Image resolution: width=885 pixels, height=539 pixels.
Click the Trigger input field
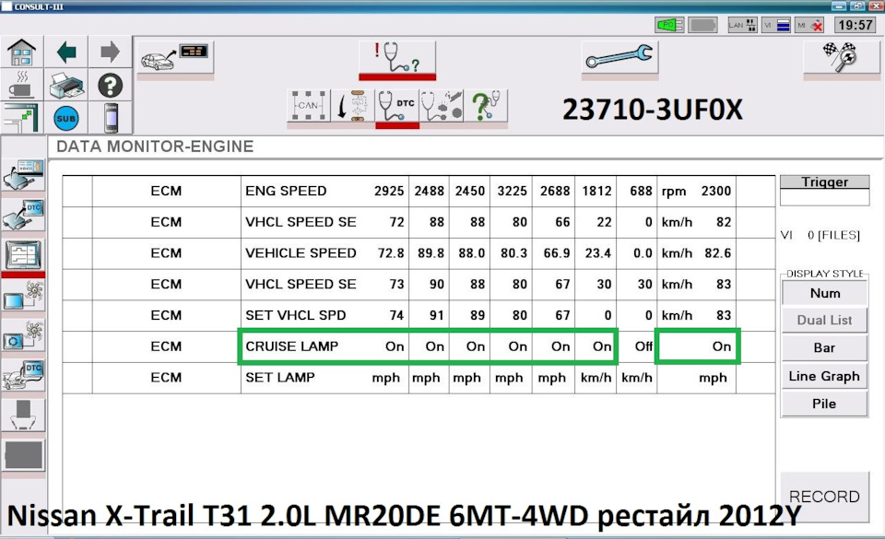pos(824,197)
